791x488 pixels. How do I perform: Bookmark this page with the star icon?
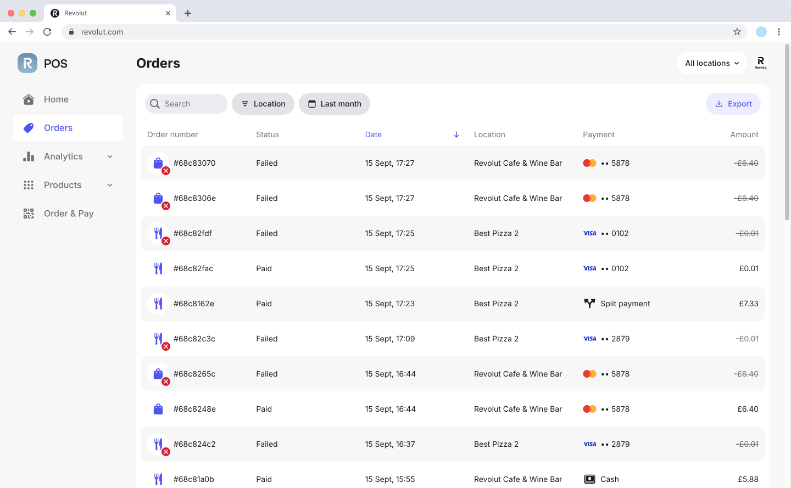click(x=737, y=32)
